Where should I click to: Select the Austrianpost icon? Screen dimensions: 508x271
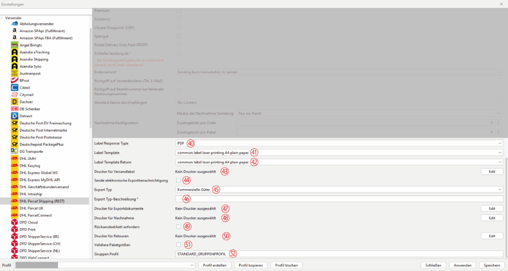[14, 73]
